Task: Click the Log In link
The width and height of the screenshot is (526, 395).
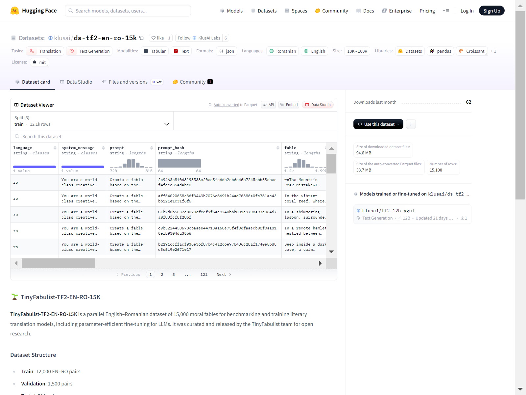Action: tap(467, 11)
